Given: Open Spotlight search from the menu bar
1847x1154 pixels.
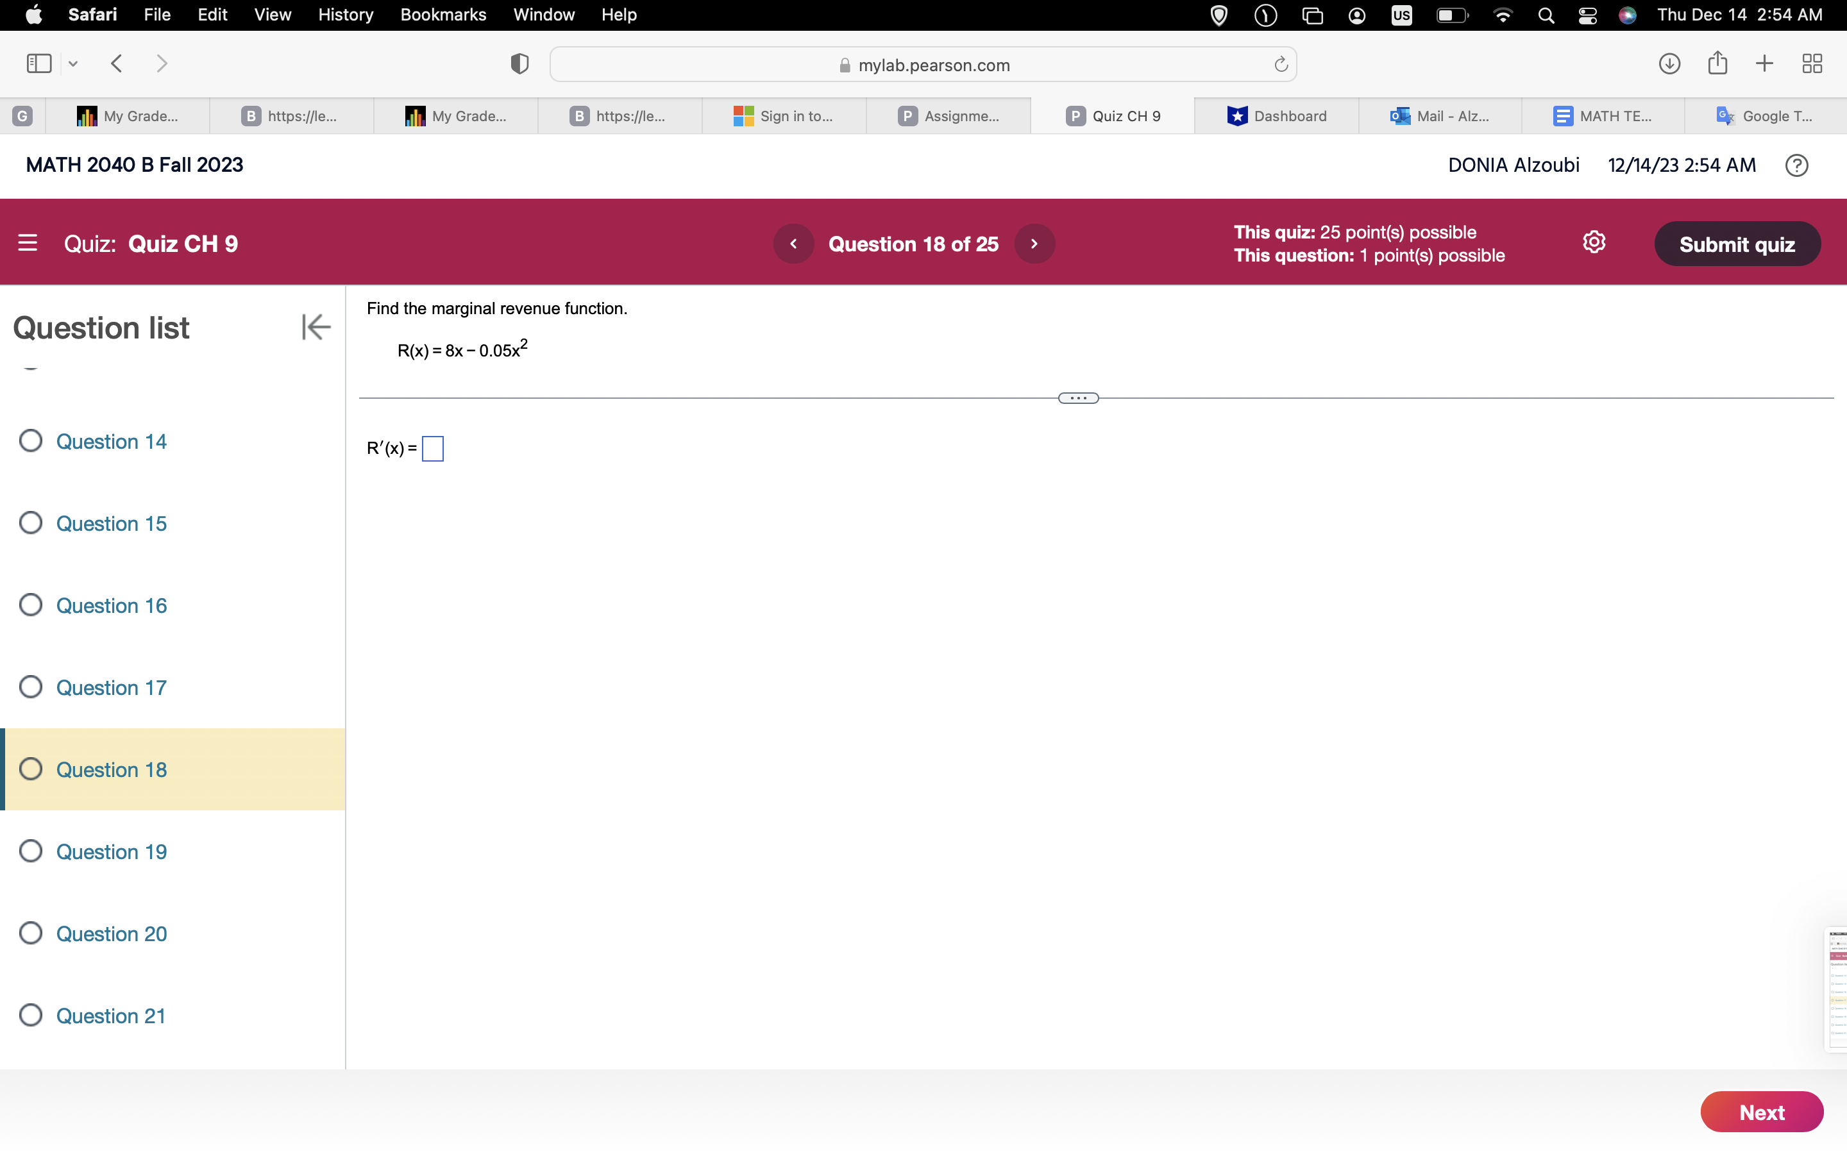Looking at the screenshot, I should [1545, 15].
